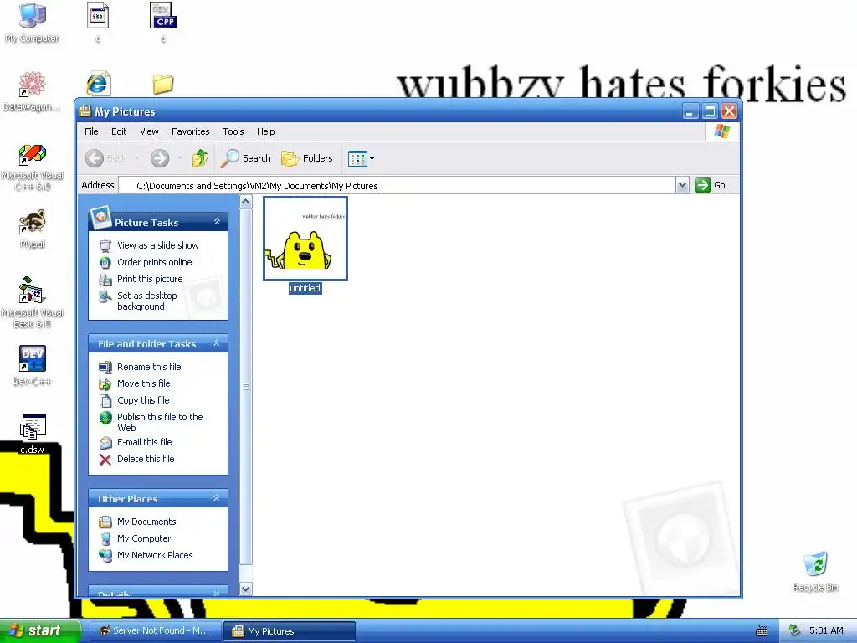Click the CPP source file desktop icon
Screen dimensions: 857x643
[163, 22]
